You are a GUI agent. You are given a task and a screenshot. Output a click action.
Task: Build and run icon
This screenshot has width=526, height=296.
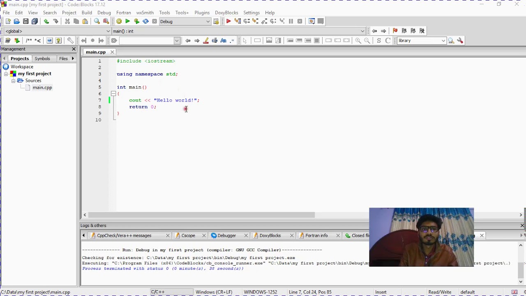pos(137,21)
